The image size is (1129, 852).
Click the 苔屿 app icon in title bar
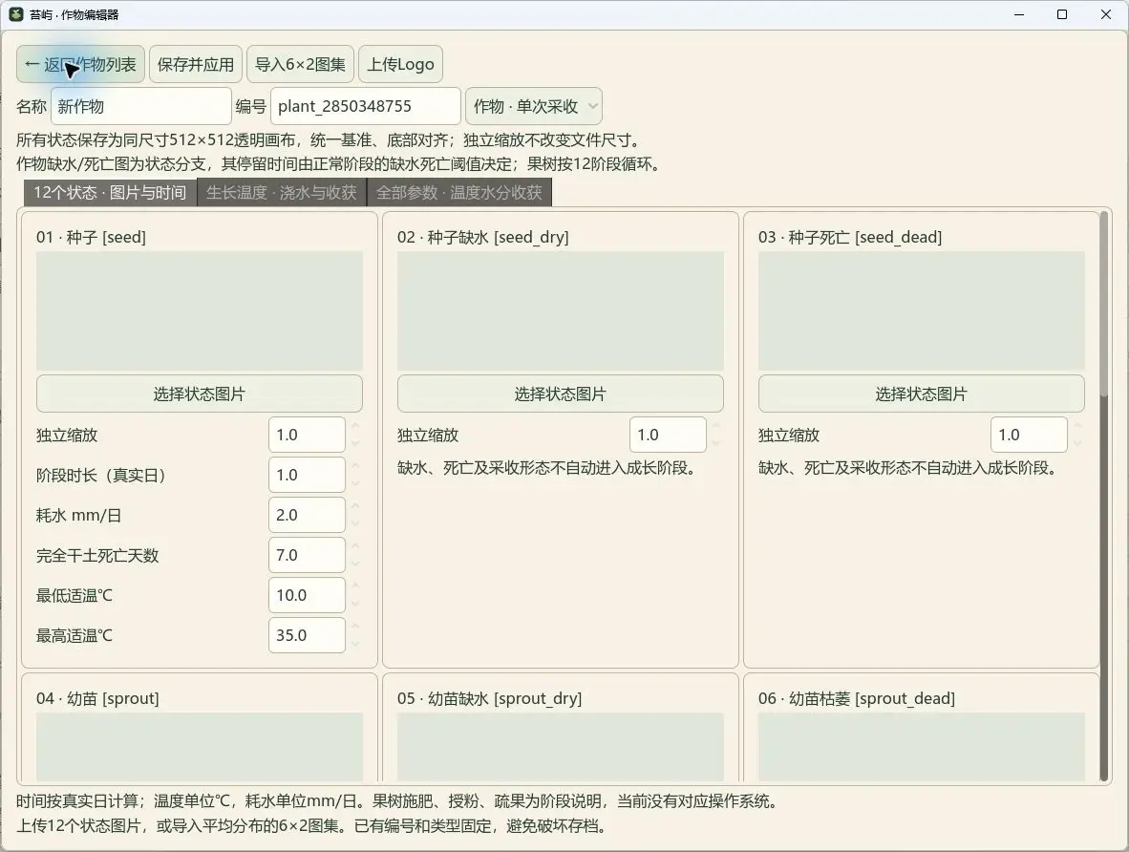[16, 14]
